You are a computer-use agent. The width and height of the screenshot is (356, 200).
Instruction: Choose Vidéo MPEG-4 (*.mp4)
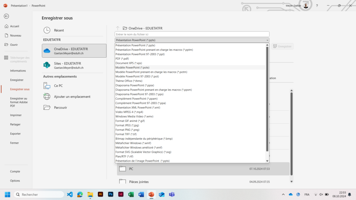tap(190, 112)
